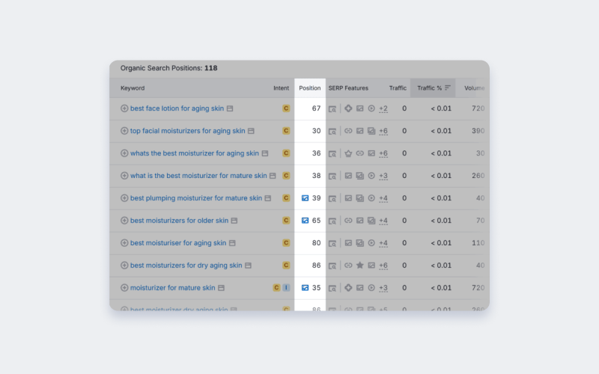
Task: Click Informational intent badge for 'moisturizer for mature skin'
Action: pos(286,288)
